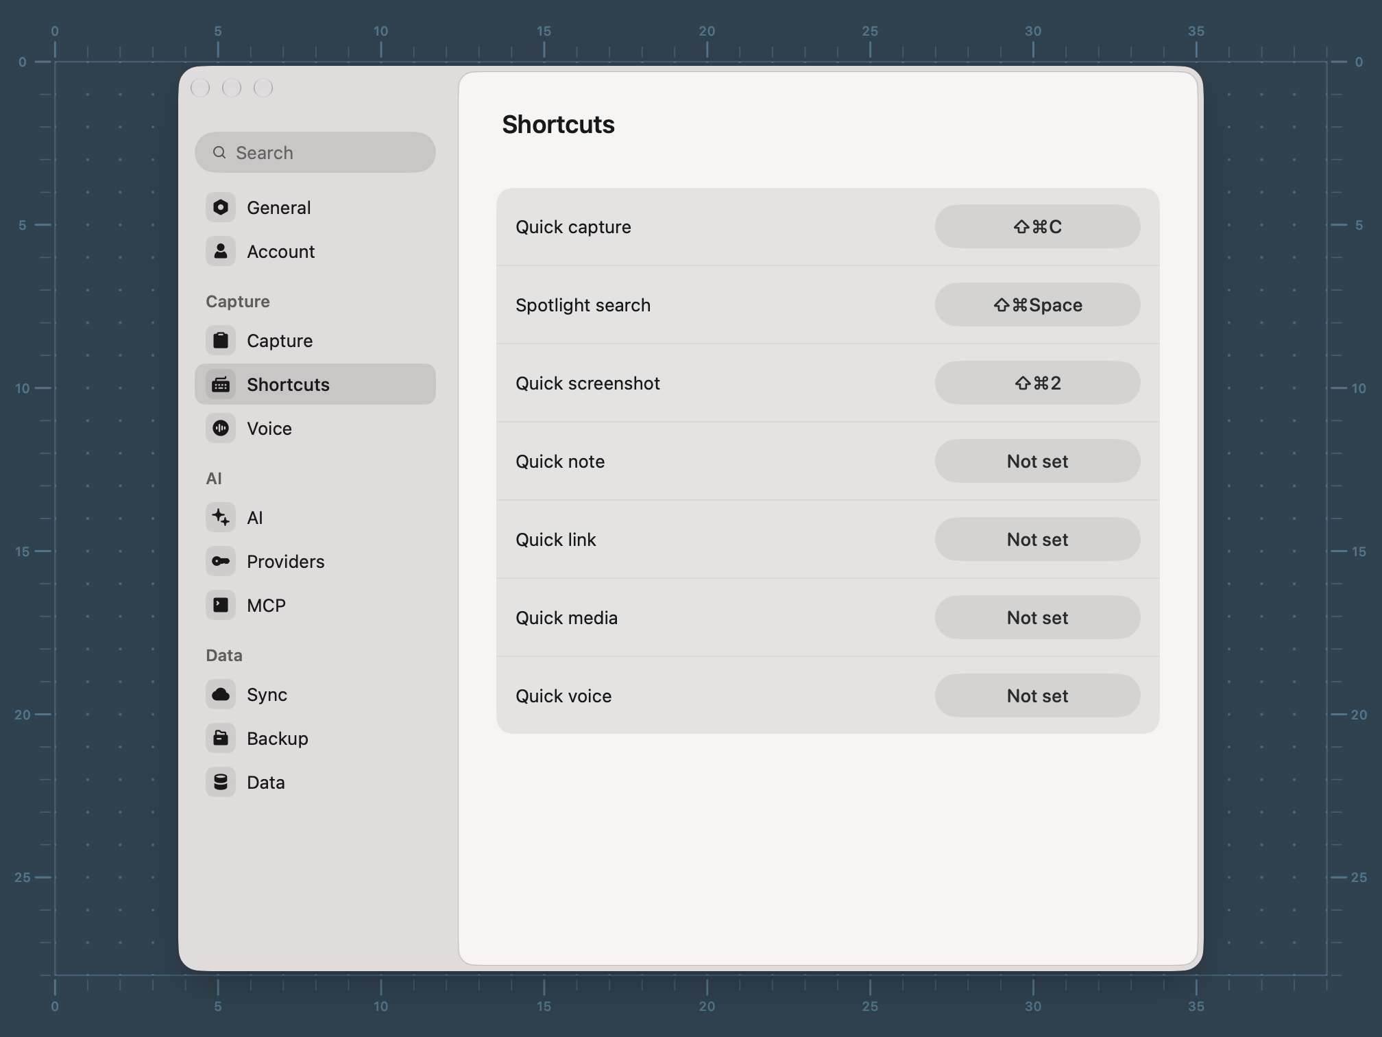Screen dimensions: 1382x1037
Task: Click the Capture clipboard icon
Action: click(221, 341)
